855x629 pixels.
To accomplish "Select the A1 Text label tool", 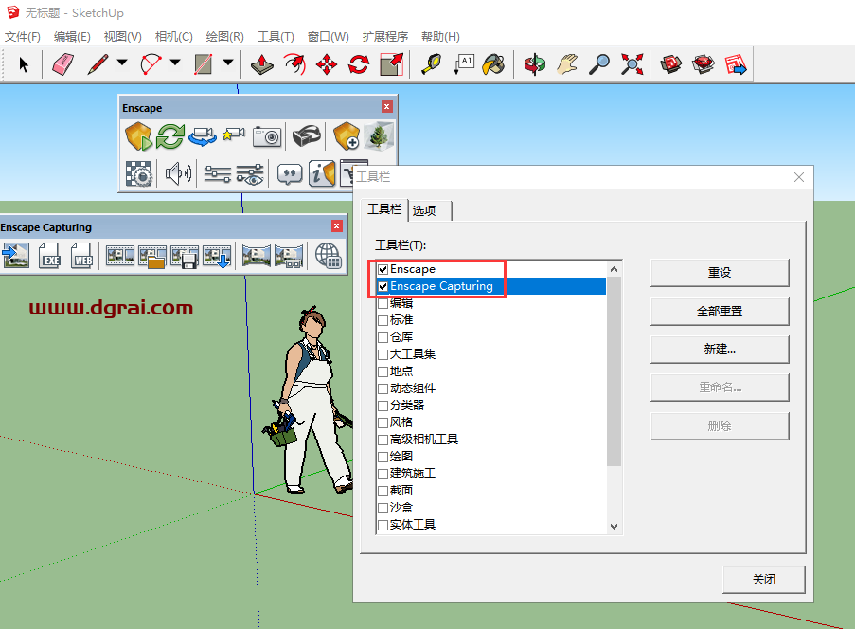I will (x=464, y=64).
